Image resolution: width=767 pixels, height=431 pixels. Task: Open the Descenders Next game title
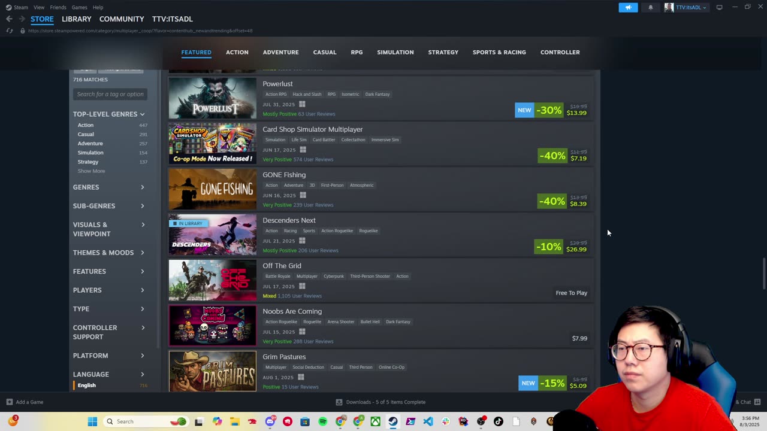(289, 220)
